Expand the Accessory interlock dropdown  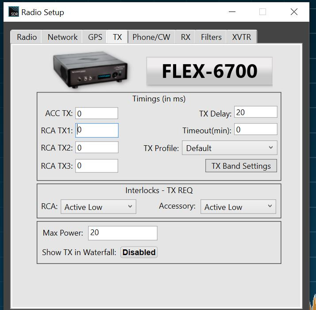coord(238,207)
